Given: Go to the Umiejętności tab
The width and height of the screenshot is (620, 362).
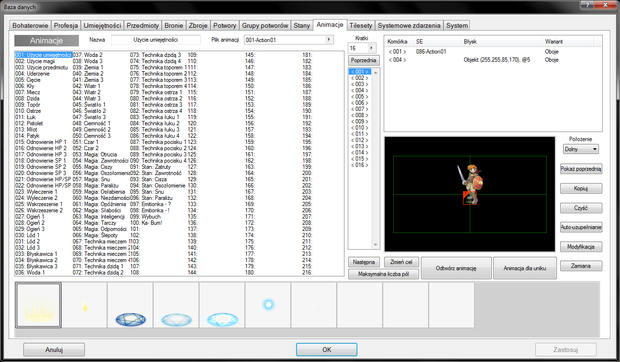Looking at the screenshot, I should point(102,25).
